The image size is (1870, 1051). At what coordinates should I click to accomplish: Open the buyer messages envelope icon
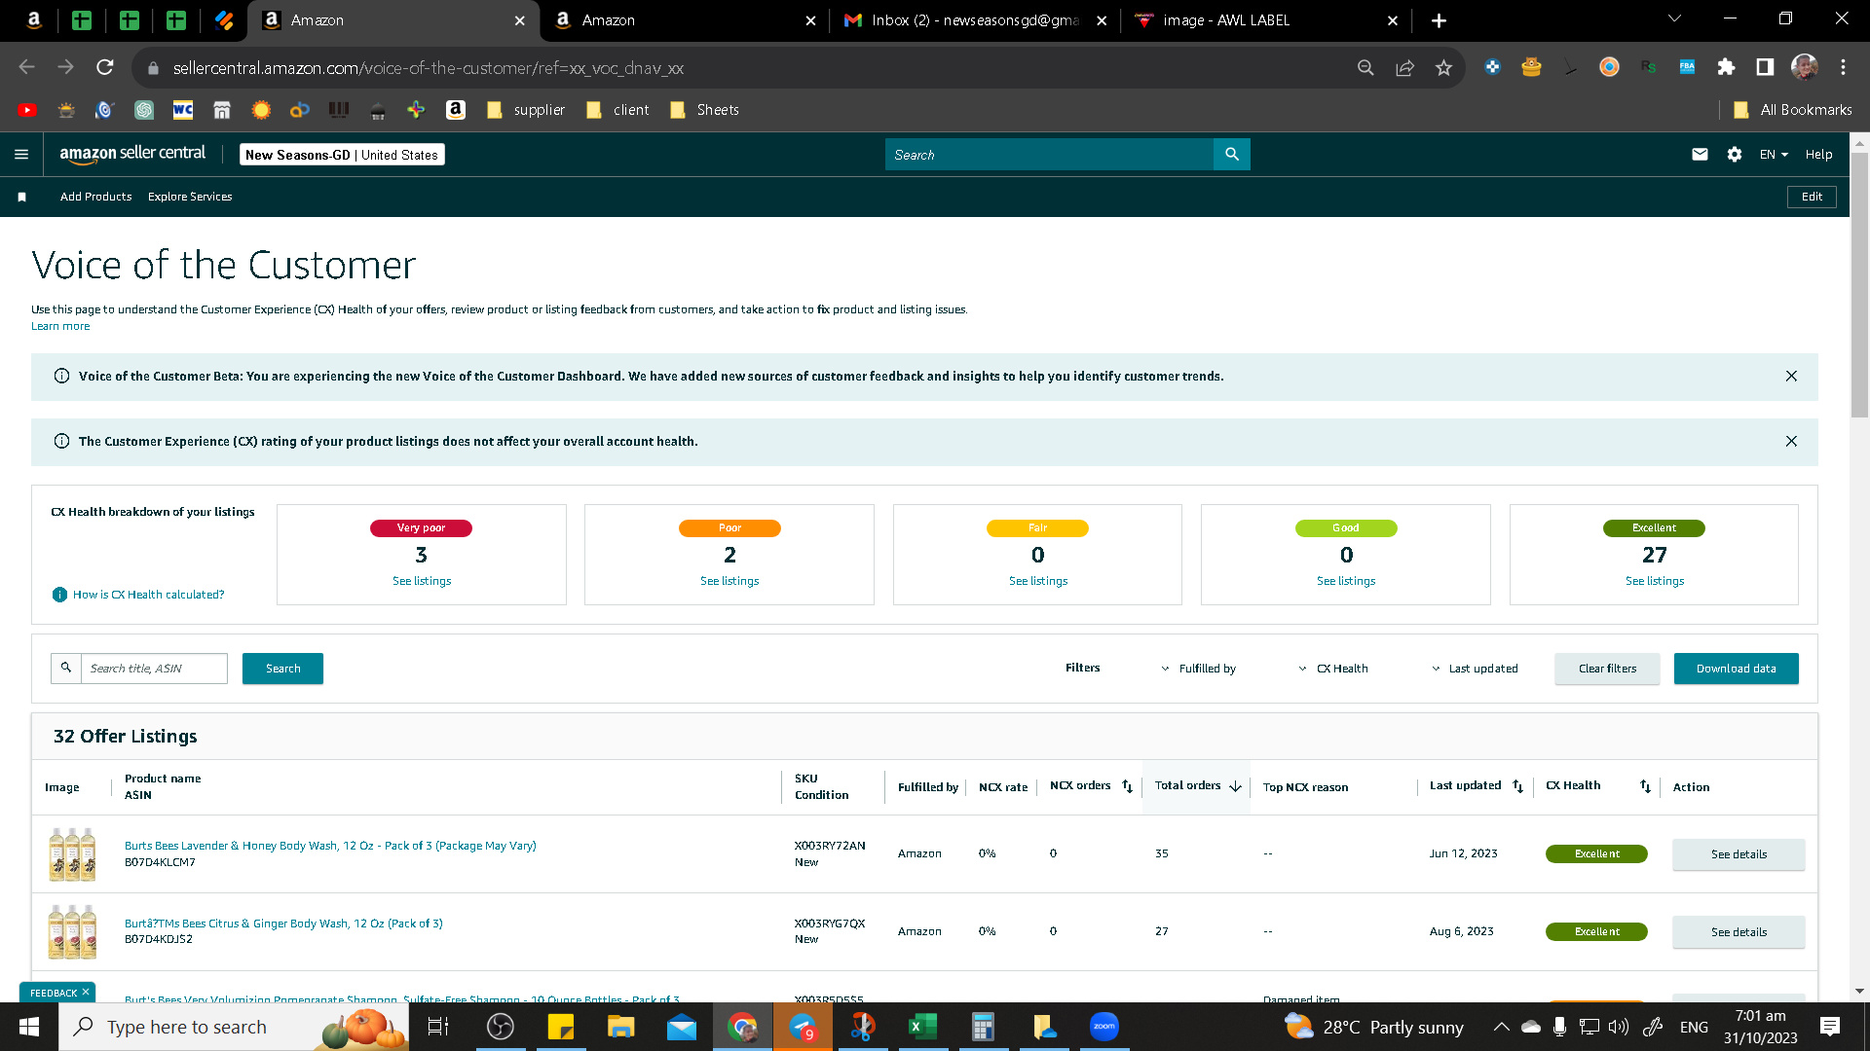coord(1700,155)
